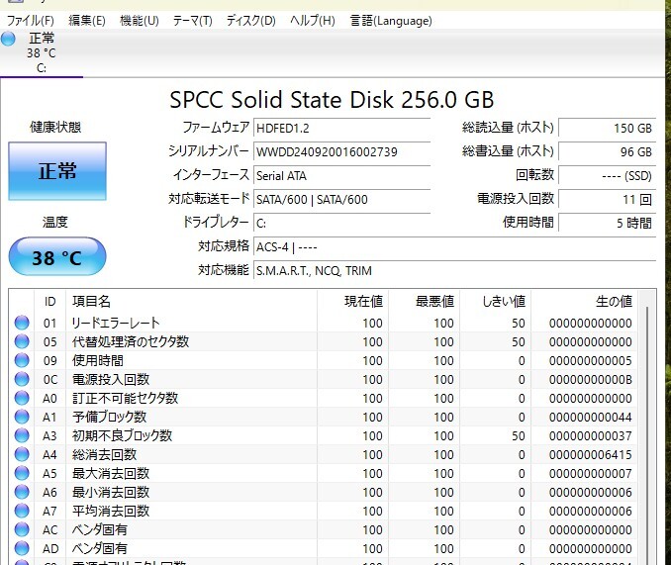Click the total host writes value 96 GB
This screenshot has width=671, height=565.
tap(607, 151)
